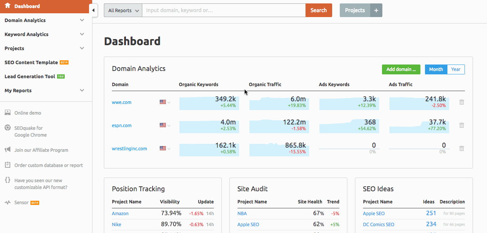Click the Online demo monitor icon
The image size is (487, 233).
coord(8,113)
